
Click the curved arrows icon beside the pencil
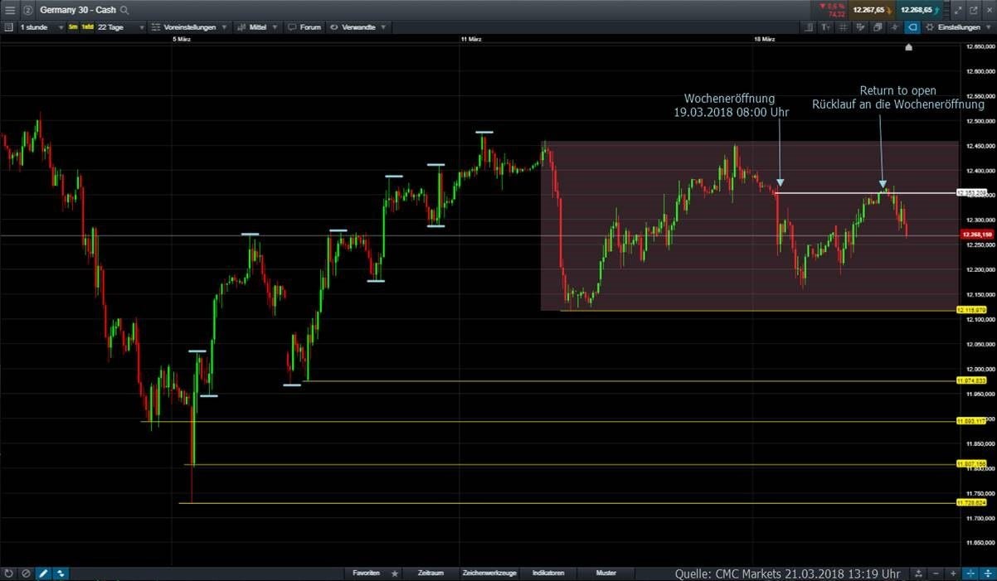coord(61,573)
